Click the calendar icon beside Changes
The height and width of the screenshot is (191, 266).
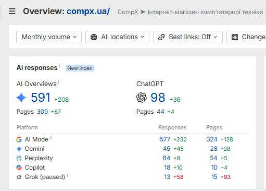point(235,37)
